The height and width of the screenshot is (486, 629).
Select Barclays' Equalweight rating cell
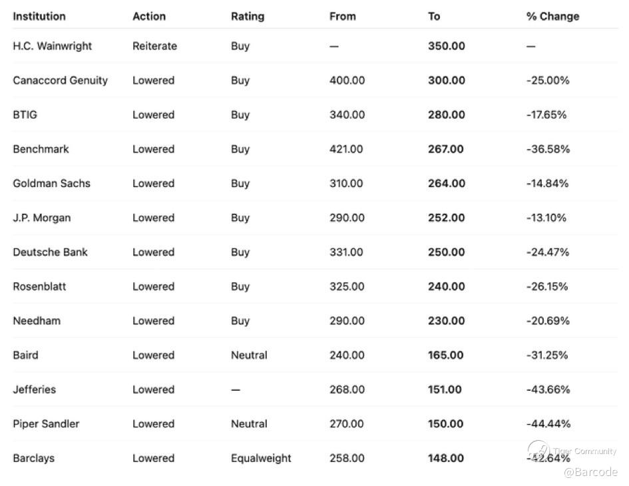click(x=261, y=458)
